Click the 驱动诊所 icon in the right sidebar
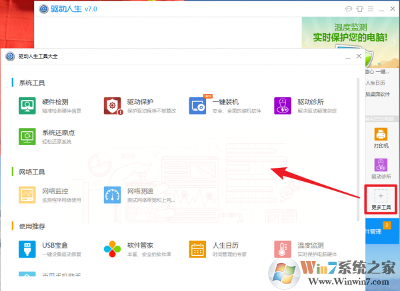This screenshot has height=291, width=400. [381, 165]
